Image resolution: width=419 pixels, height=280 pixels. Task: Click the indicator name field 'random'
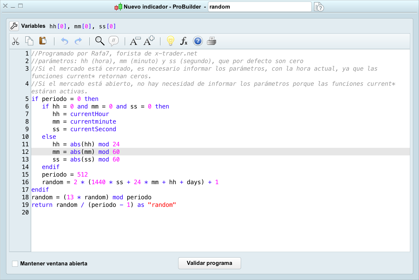[x=259, y=7]
